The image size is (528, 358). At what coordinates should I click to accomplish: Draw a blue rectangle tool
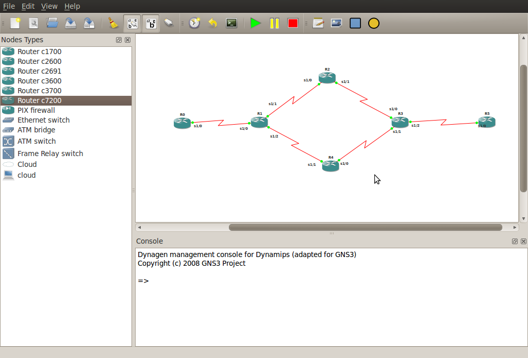click(355, 23)
